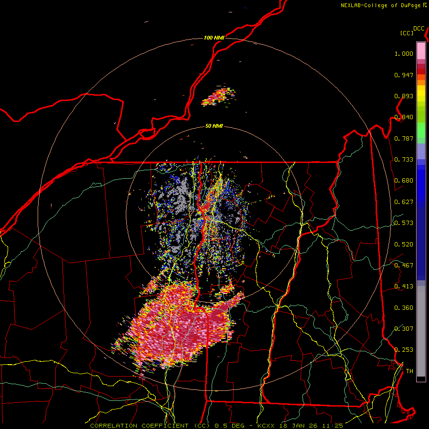This screenshot has height=429, width=429.
Task: Click the 100 NMI range ring label
Action: pyautogui.click(x=214, y=38)
